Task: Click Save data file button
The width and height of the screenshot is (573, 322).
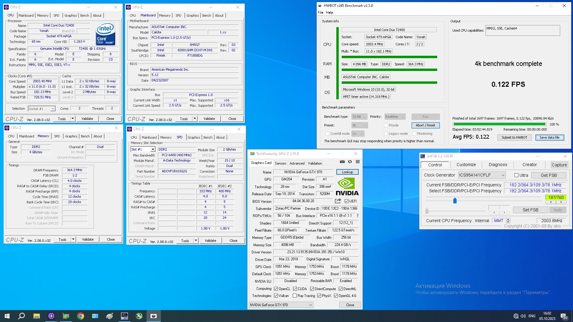Action: tap(549, 137)
